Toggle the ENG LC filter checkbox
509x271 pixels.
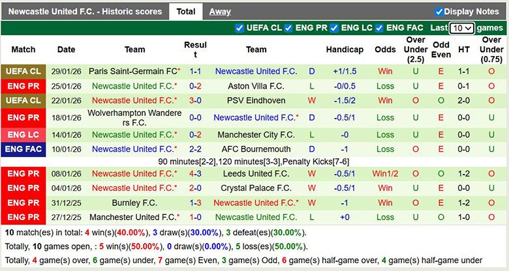334,29
